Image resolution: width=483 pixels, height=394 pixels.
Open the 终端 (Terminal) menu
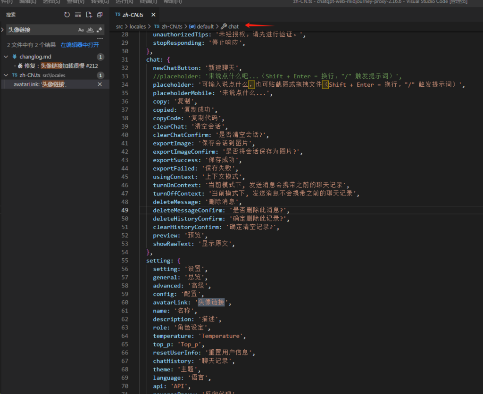coord(148,1)
